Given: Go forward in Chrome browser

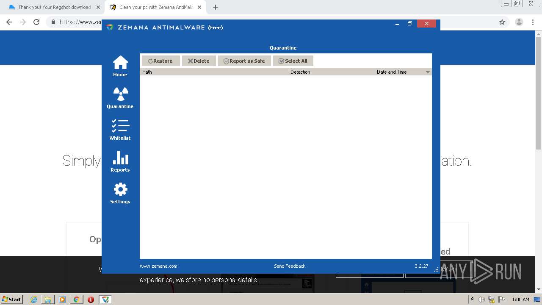Looking at the screenshot, I should click(x=23, y=22).
